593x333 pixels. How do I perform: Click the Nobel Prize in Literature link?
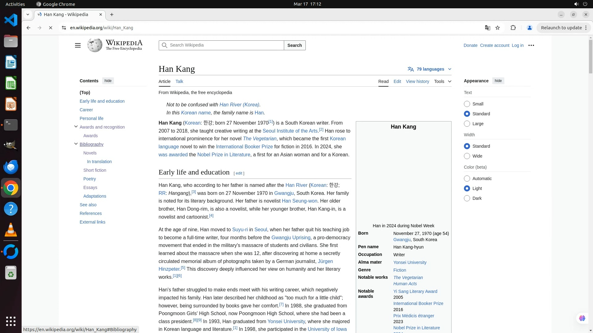[224, 155]
